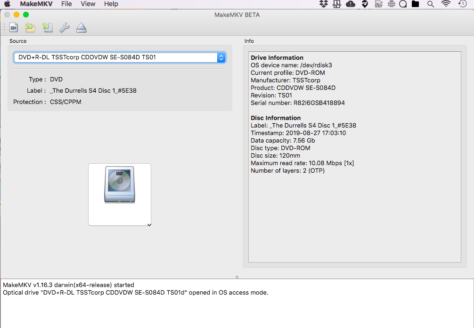Click the round disc menu bar icon

[403, 4]
